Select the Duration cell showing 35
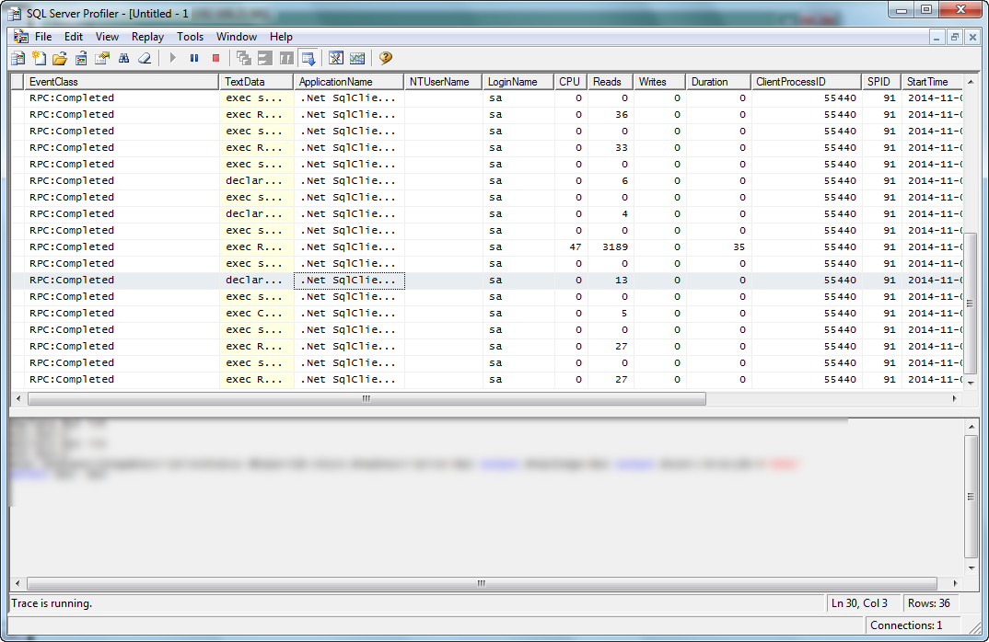Viewport: 989px width, 642px height. [x=718, y=247]
